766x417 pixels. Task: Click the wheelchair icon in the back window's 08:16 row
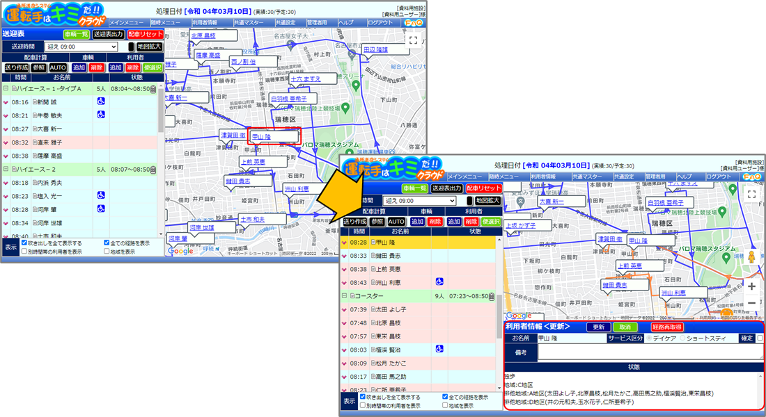[x=101, y=101]
